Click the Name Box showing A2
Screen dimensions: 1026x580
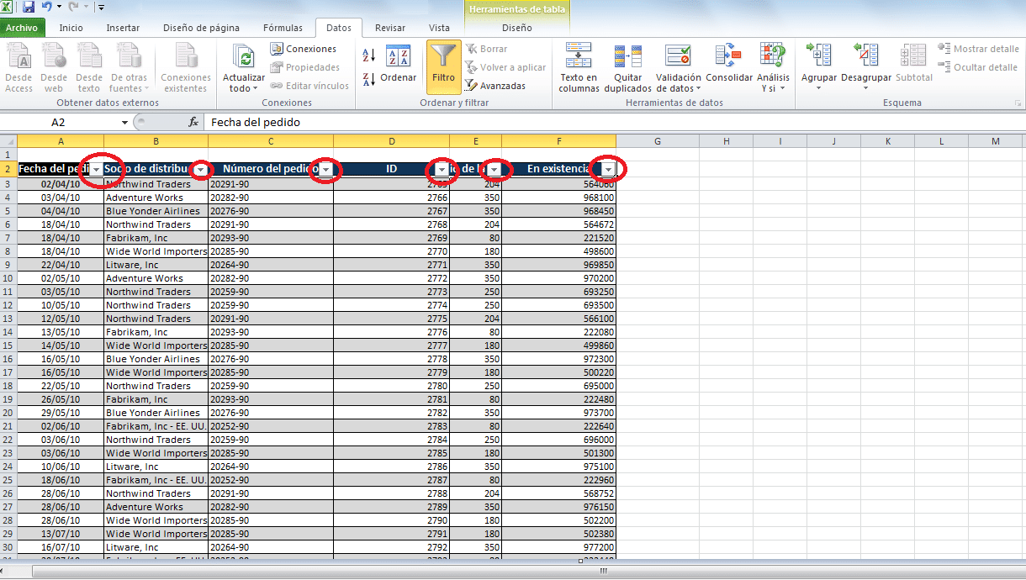[59, 122]
